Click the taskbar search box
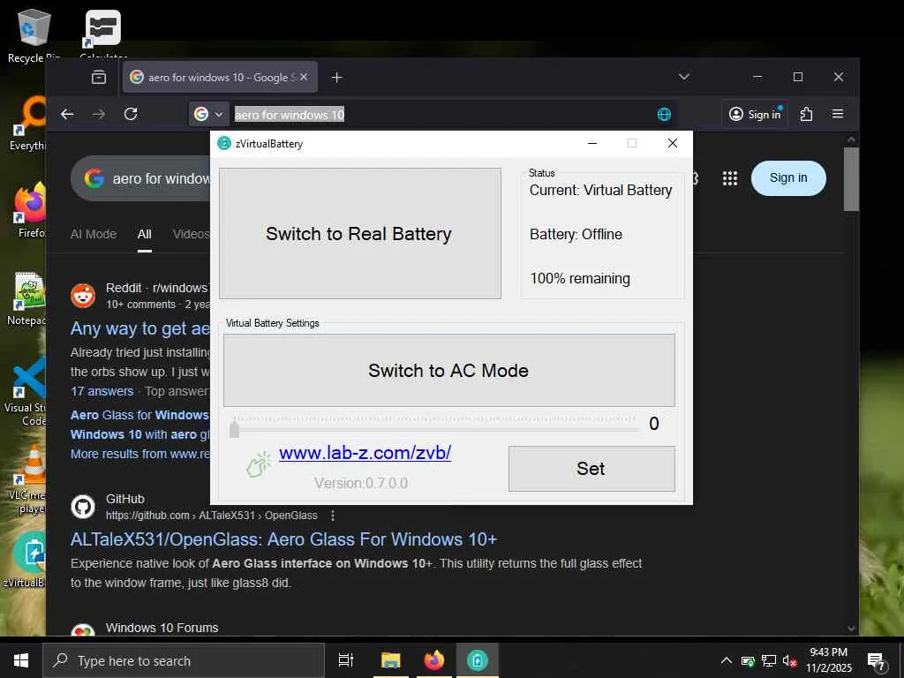The height and width of the screenshot is (678, 904). coord(184,660)
